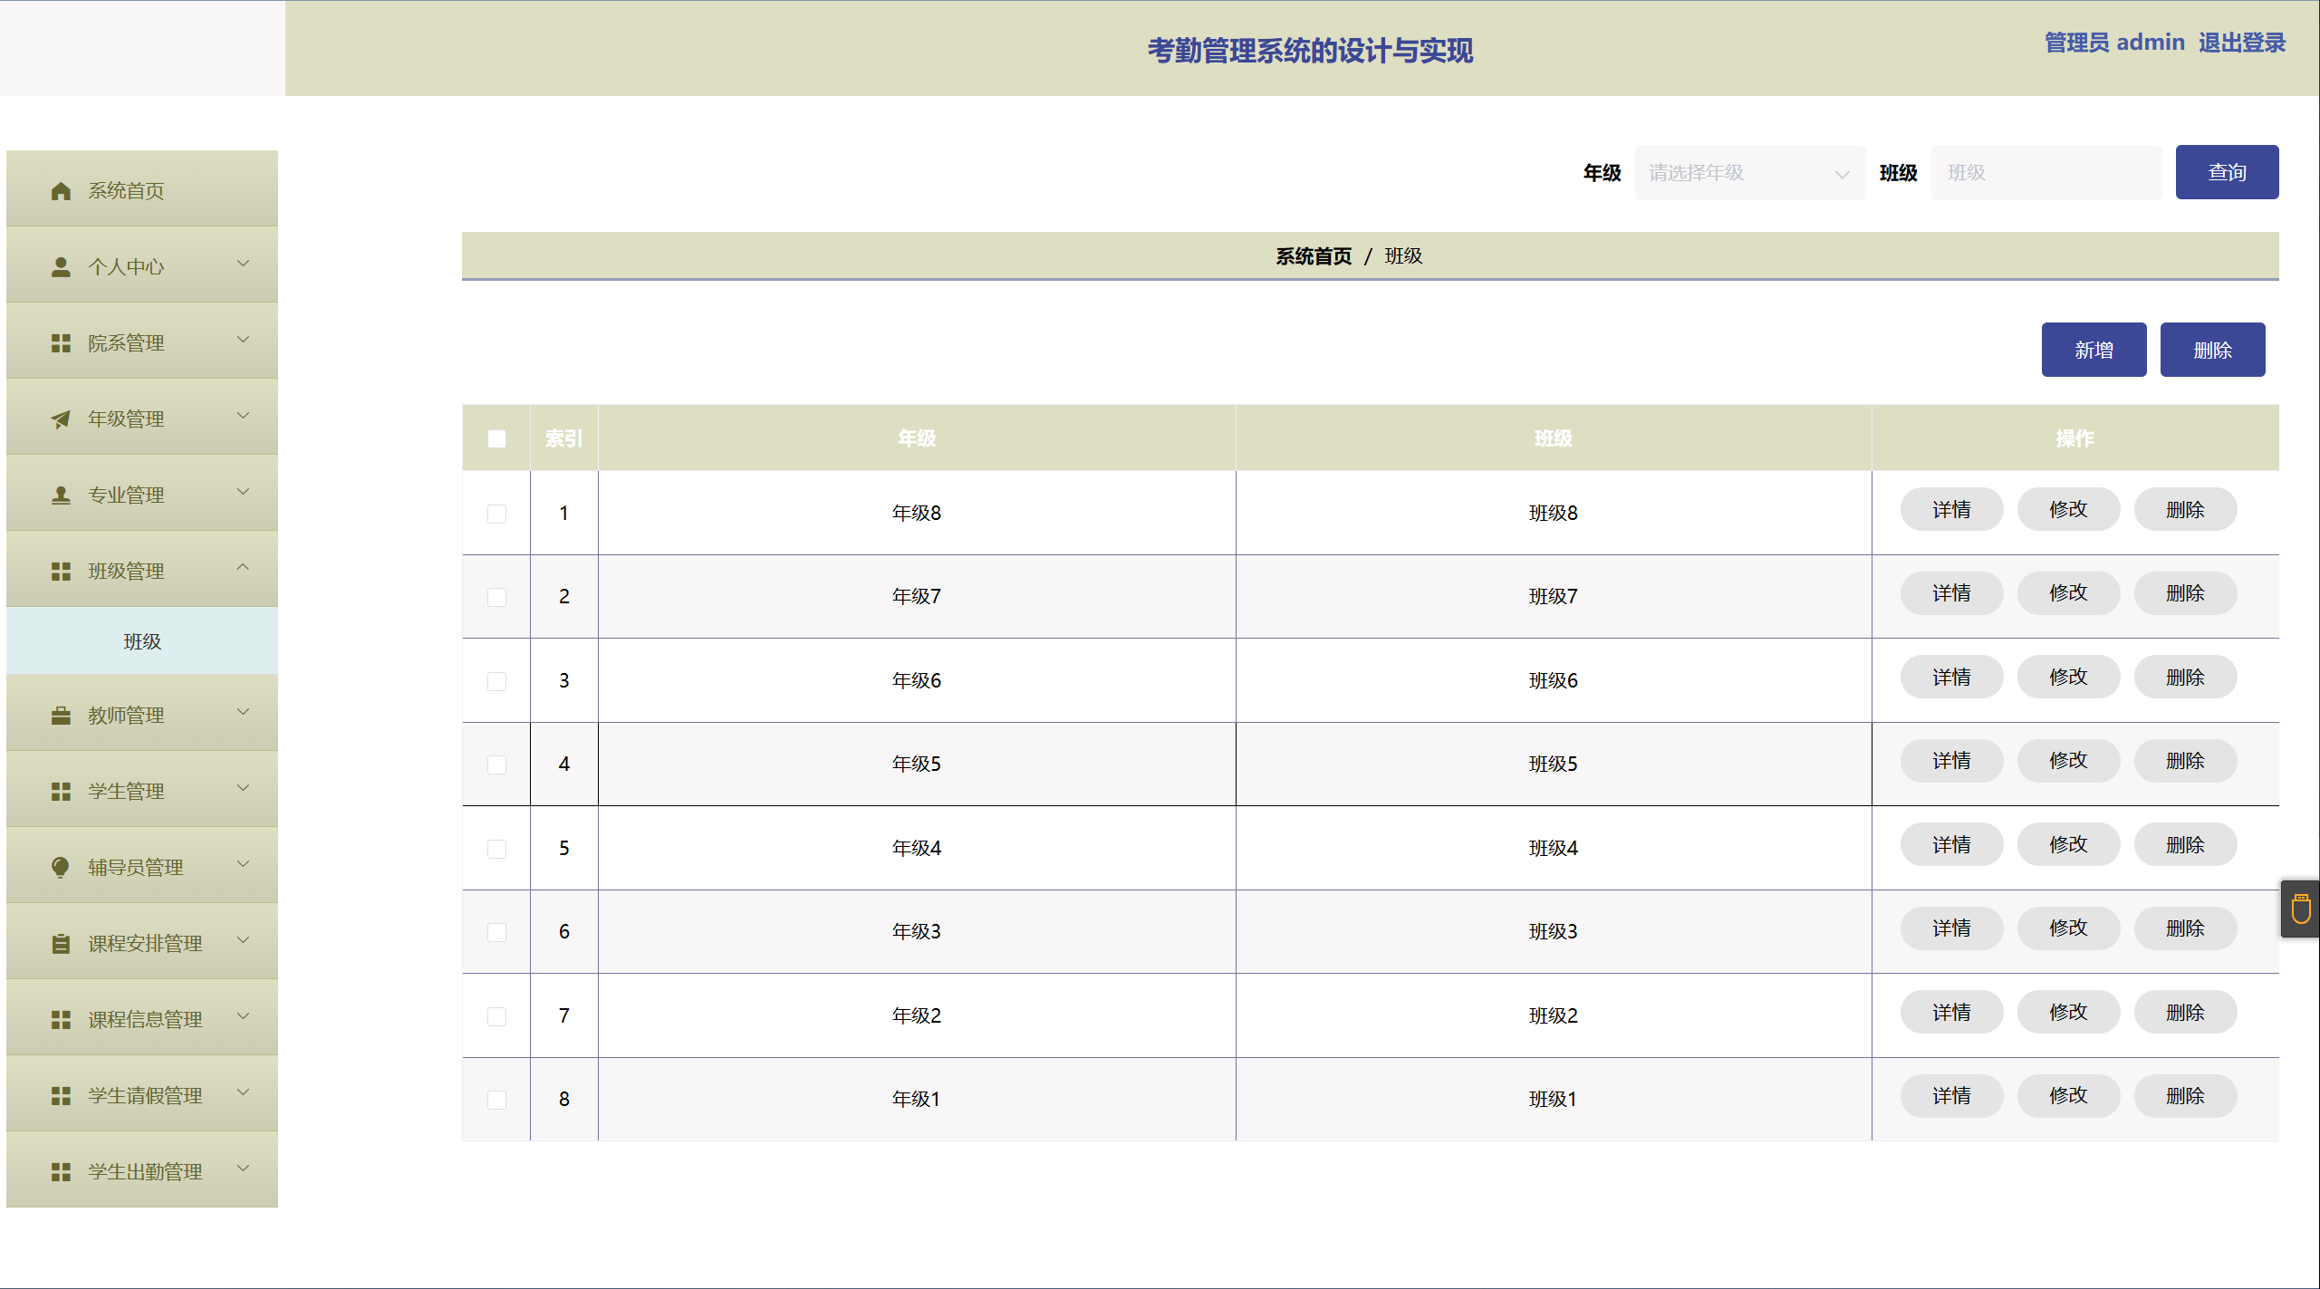The image size is (2320, 1289).
Task: Click the floating widget icon at right edge
Action: 2300,909
